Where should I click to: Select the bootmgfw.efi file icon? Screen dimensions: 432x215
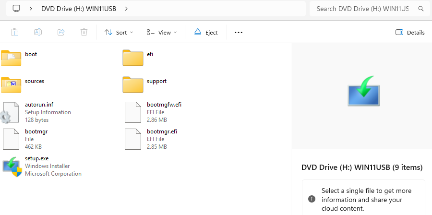pyautogui.click(x=133, y=112)
